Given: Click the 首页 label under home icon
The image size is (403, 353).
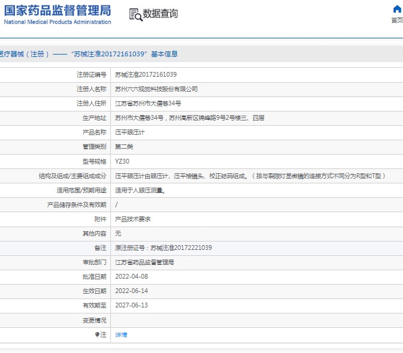Looking at the screenshot, I should pos(397,20).
